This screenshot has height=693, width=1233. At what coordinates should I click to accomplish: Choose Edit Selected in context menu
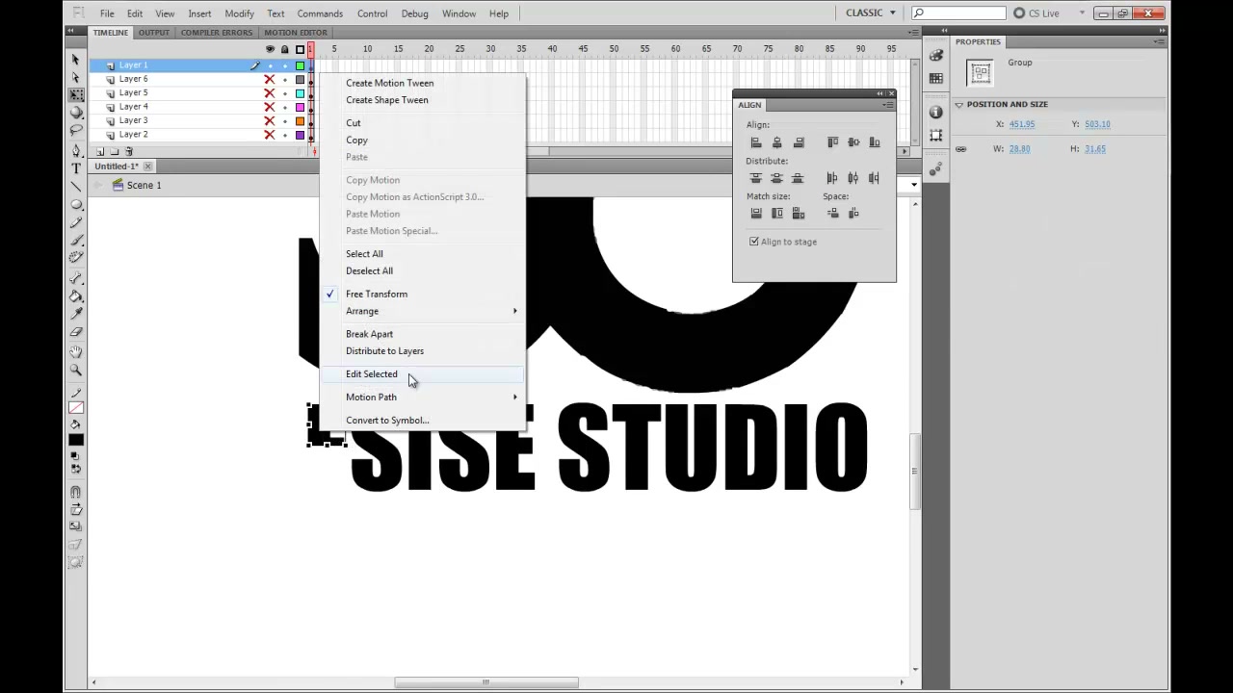click(424, 374)
